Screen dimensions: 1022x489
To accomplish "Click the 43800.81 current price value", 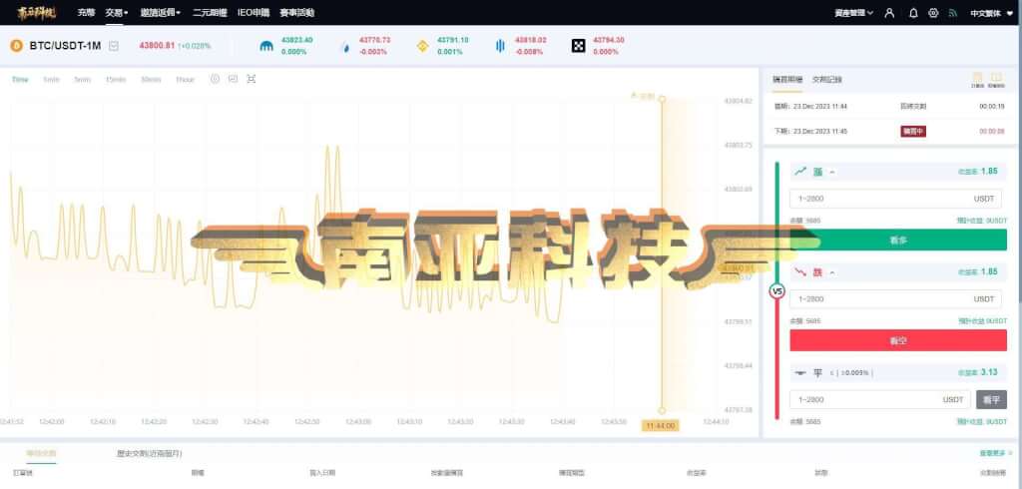I will click(157, 46).
